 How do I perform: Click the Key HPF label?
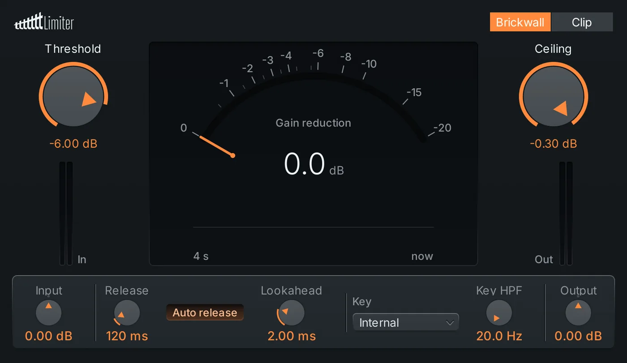499,290
